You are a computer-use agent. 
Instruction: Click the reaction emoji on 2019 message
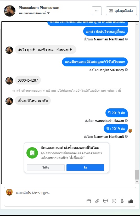pos(130,131)
